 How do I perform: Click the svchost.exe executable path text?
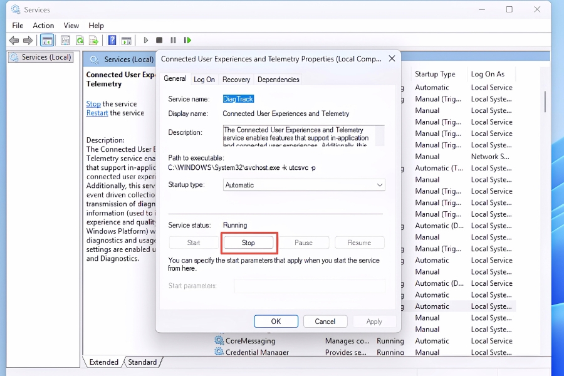point(242,168)
